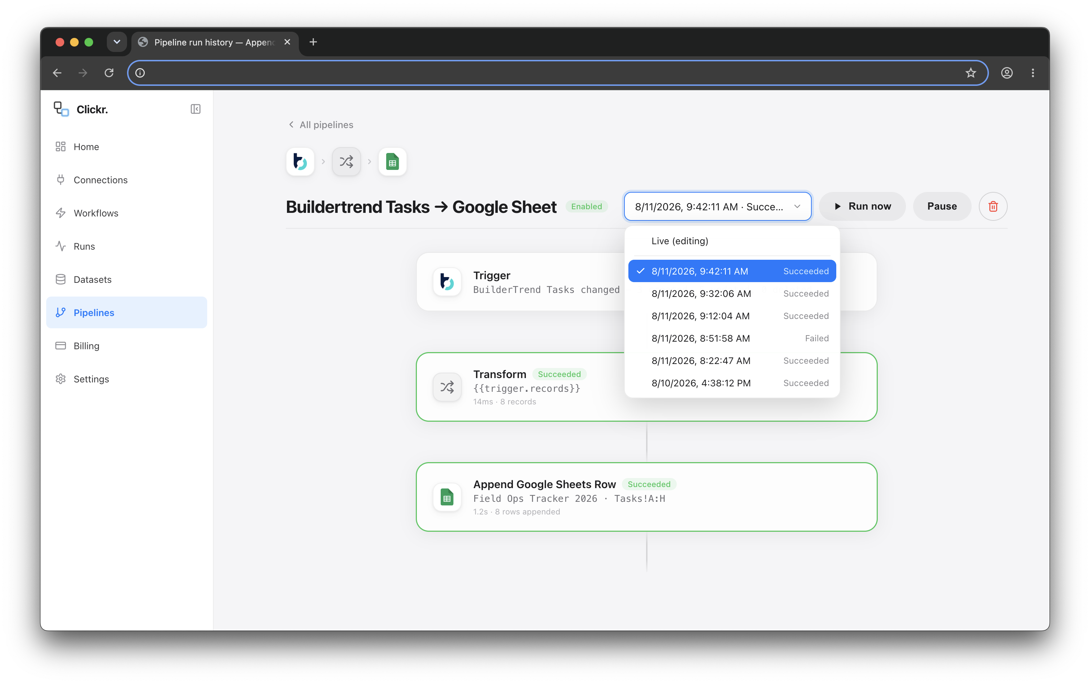1090x684 pixels.
Task: Click the transform shuffle icon in breadcrumb
Action: [346, 162]
